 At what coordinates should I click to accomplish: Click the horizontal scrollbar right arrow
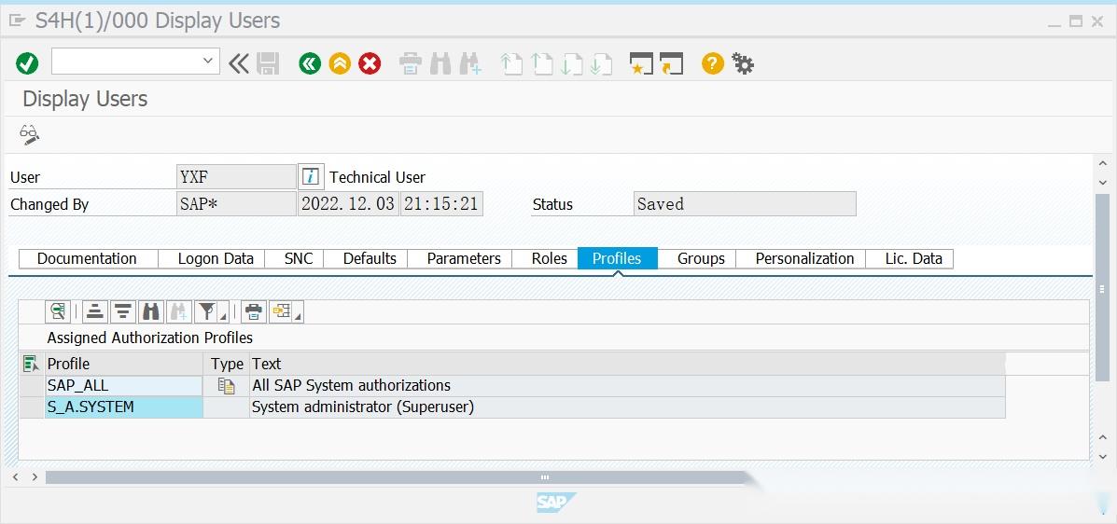coord(35,477)
